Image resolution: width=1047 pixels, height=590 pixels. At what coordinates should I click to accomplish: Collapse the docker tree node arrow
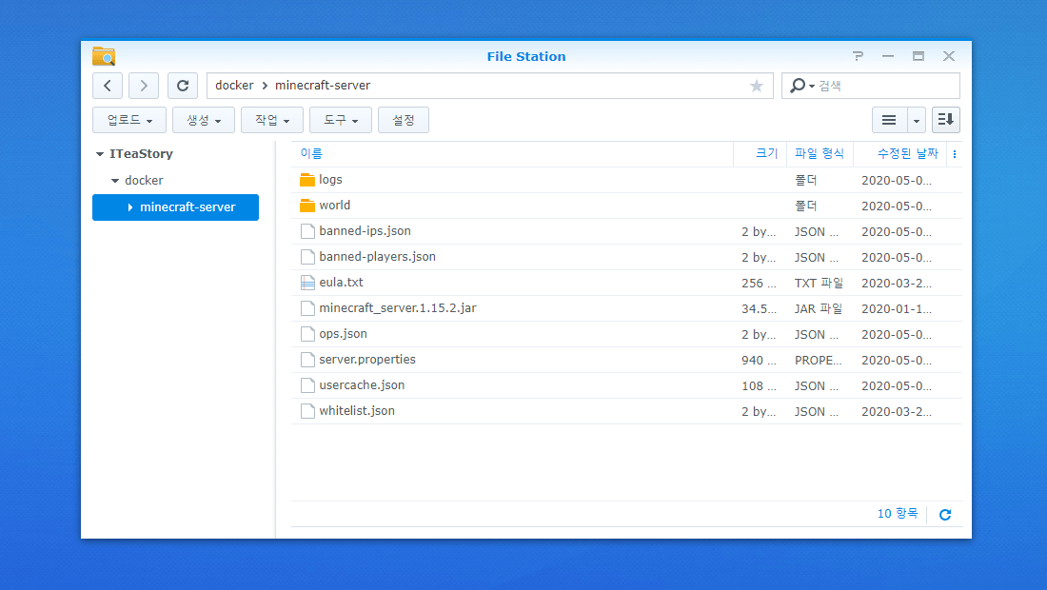[x=115, y=181]
